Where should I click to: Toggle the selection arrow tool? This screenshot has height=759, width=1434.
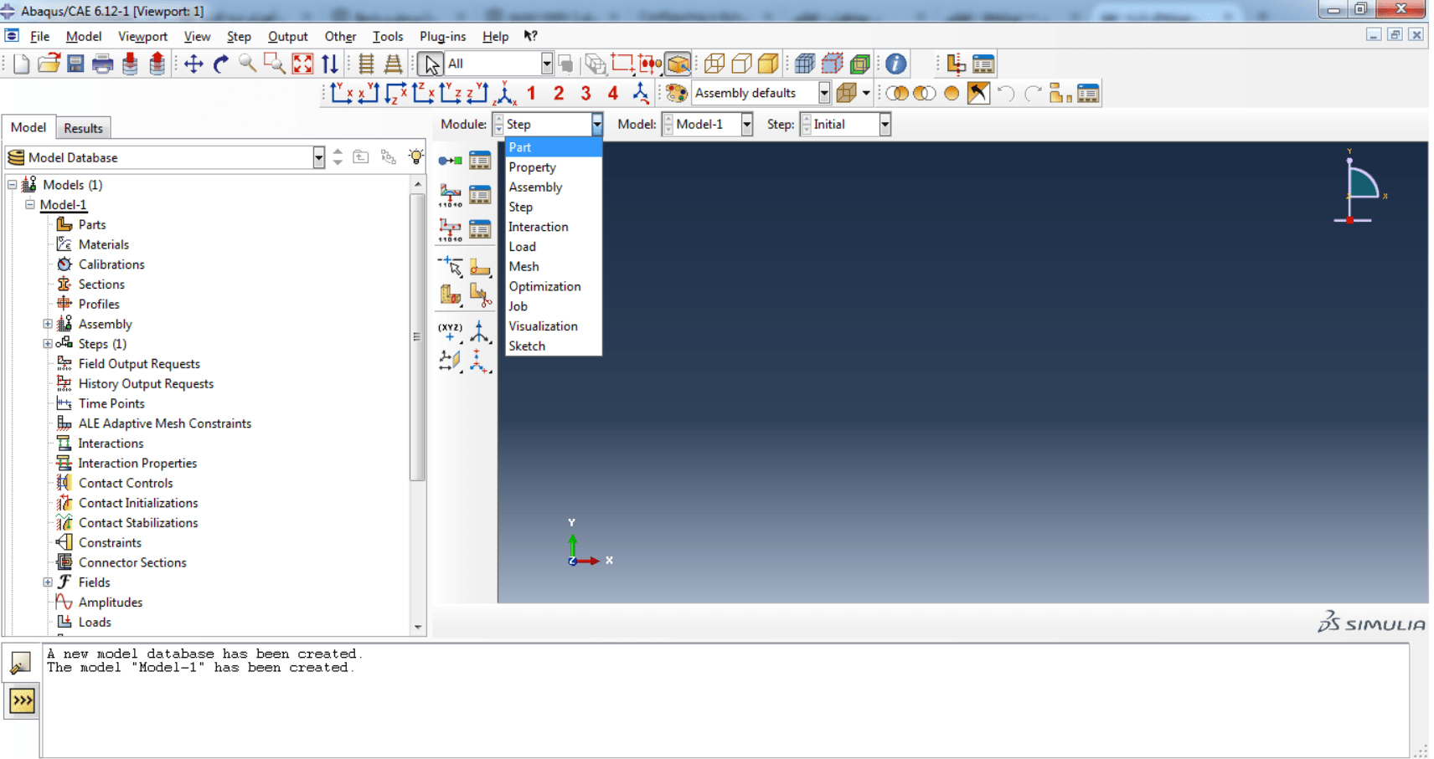tap(430, 64)
